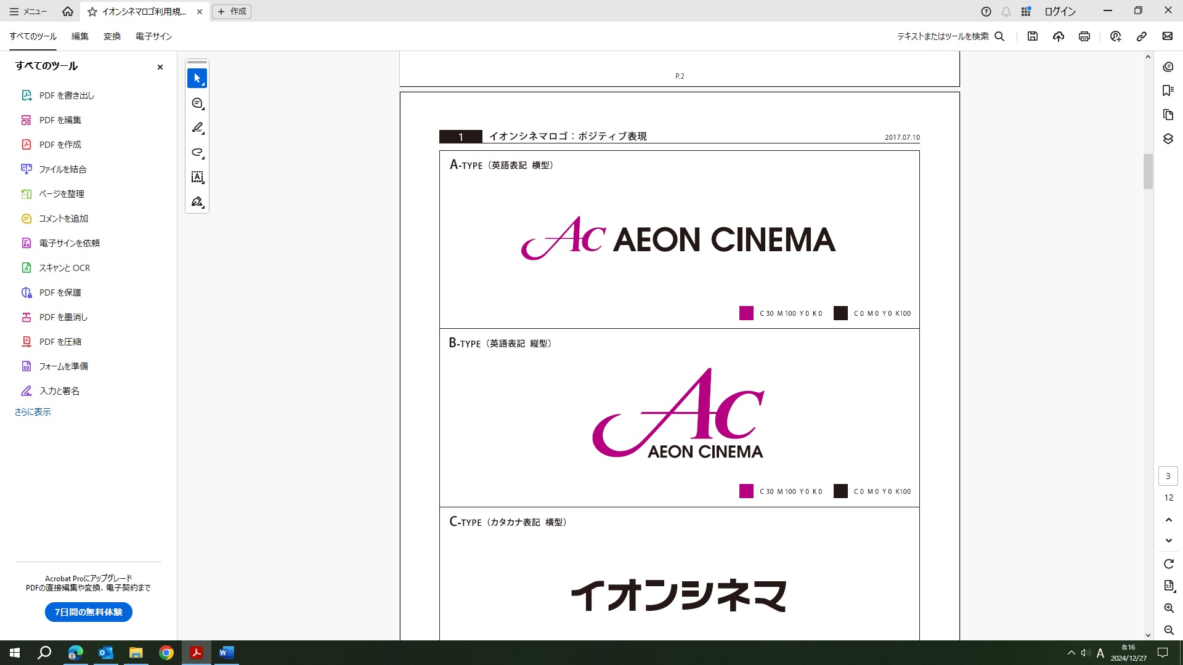Click the ログイン button
The image size is (1183, 665).
[x=1060, y=11]
